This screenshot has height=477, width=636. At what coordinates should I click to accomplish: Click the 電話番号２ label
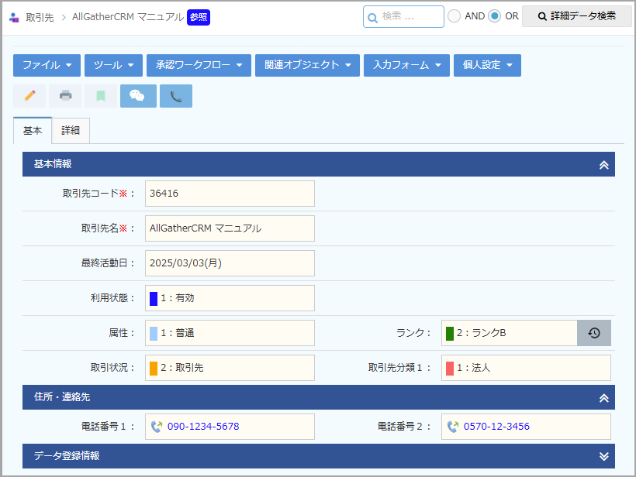(403, 427)
